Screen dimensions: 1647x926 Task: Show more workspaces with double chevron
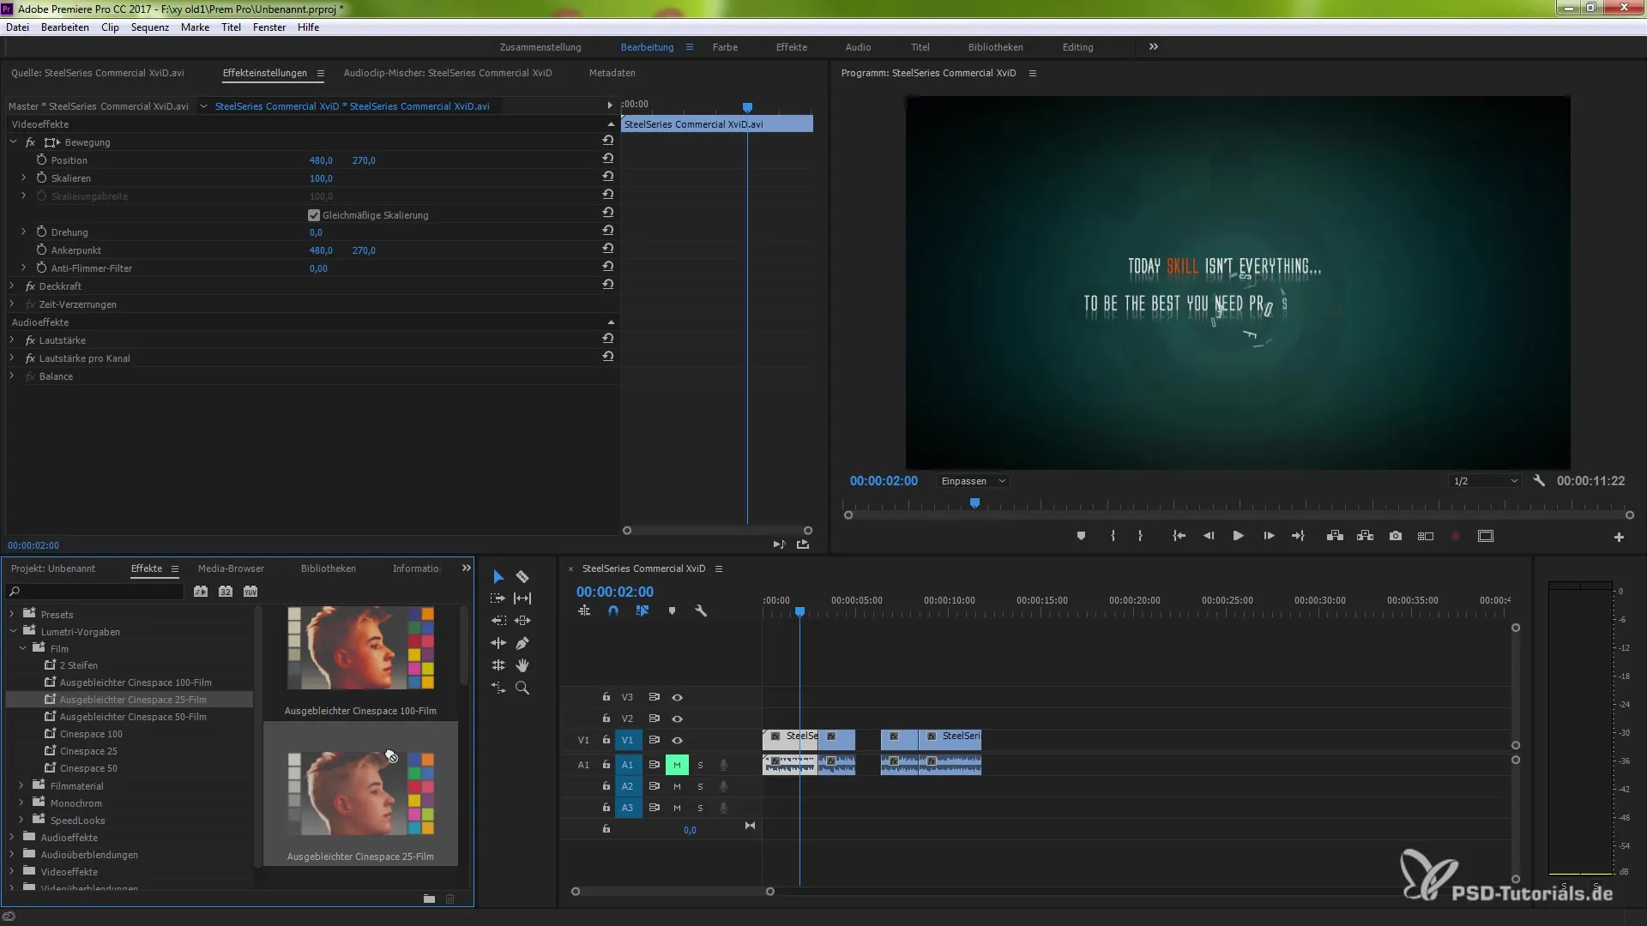click(x=1154, y=47)
